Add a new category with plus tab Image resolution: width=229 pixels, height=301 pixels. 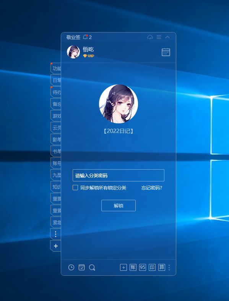[56, 246]
